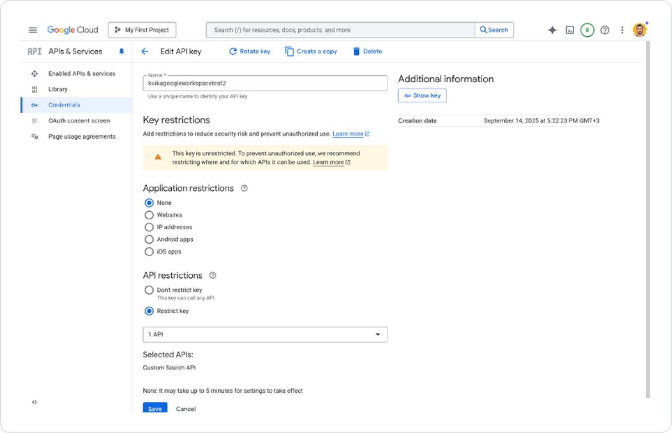The width and height of the screenshot is (672, 433).
Task: Select the Android apps restriction option
Action: [149, 240]
